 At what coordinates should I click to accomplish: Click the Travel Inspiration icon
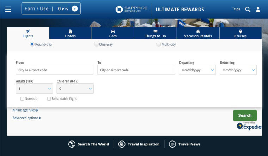point(122,144)
